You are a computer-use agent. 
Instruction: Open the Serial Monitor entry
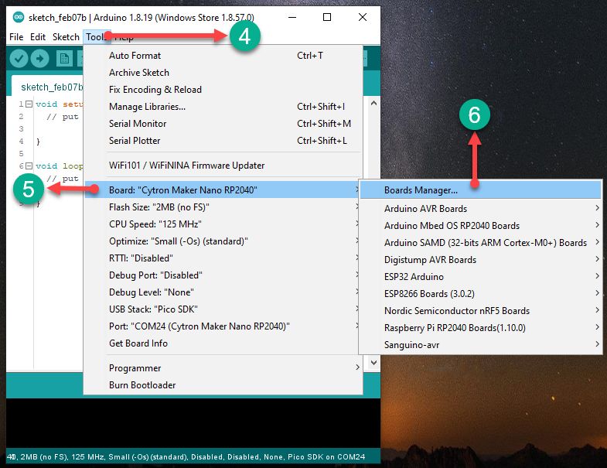223,124
